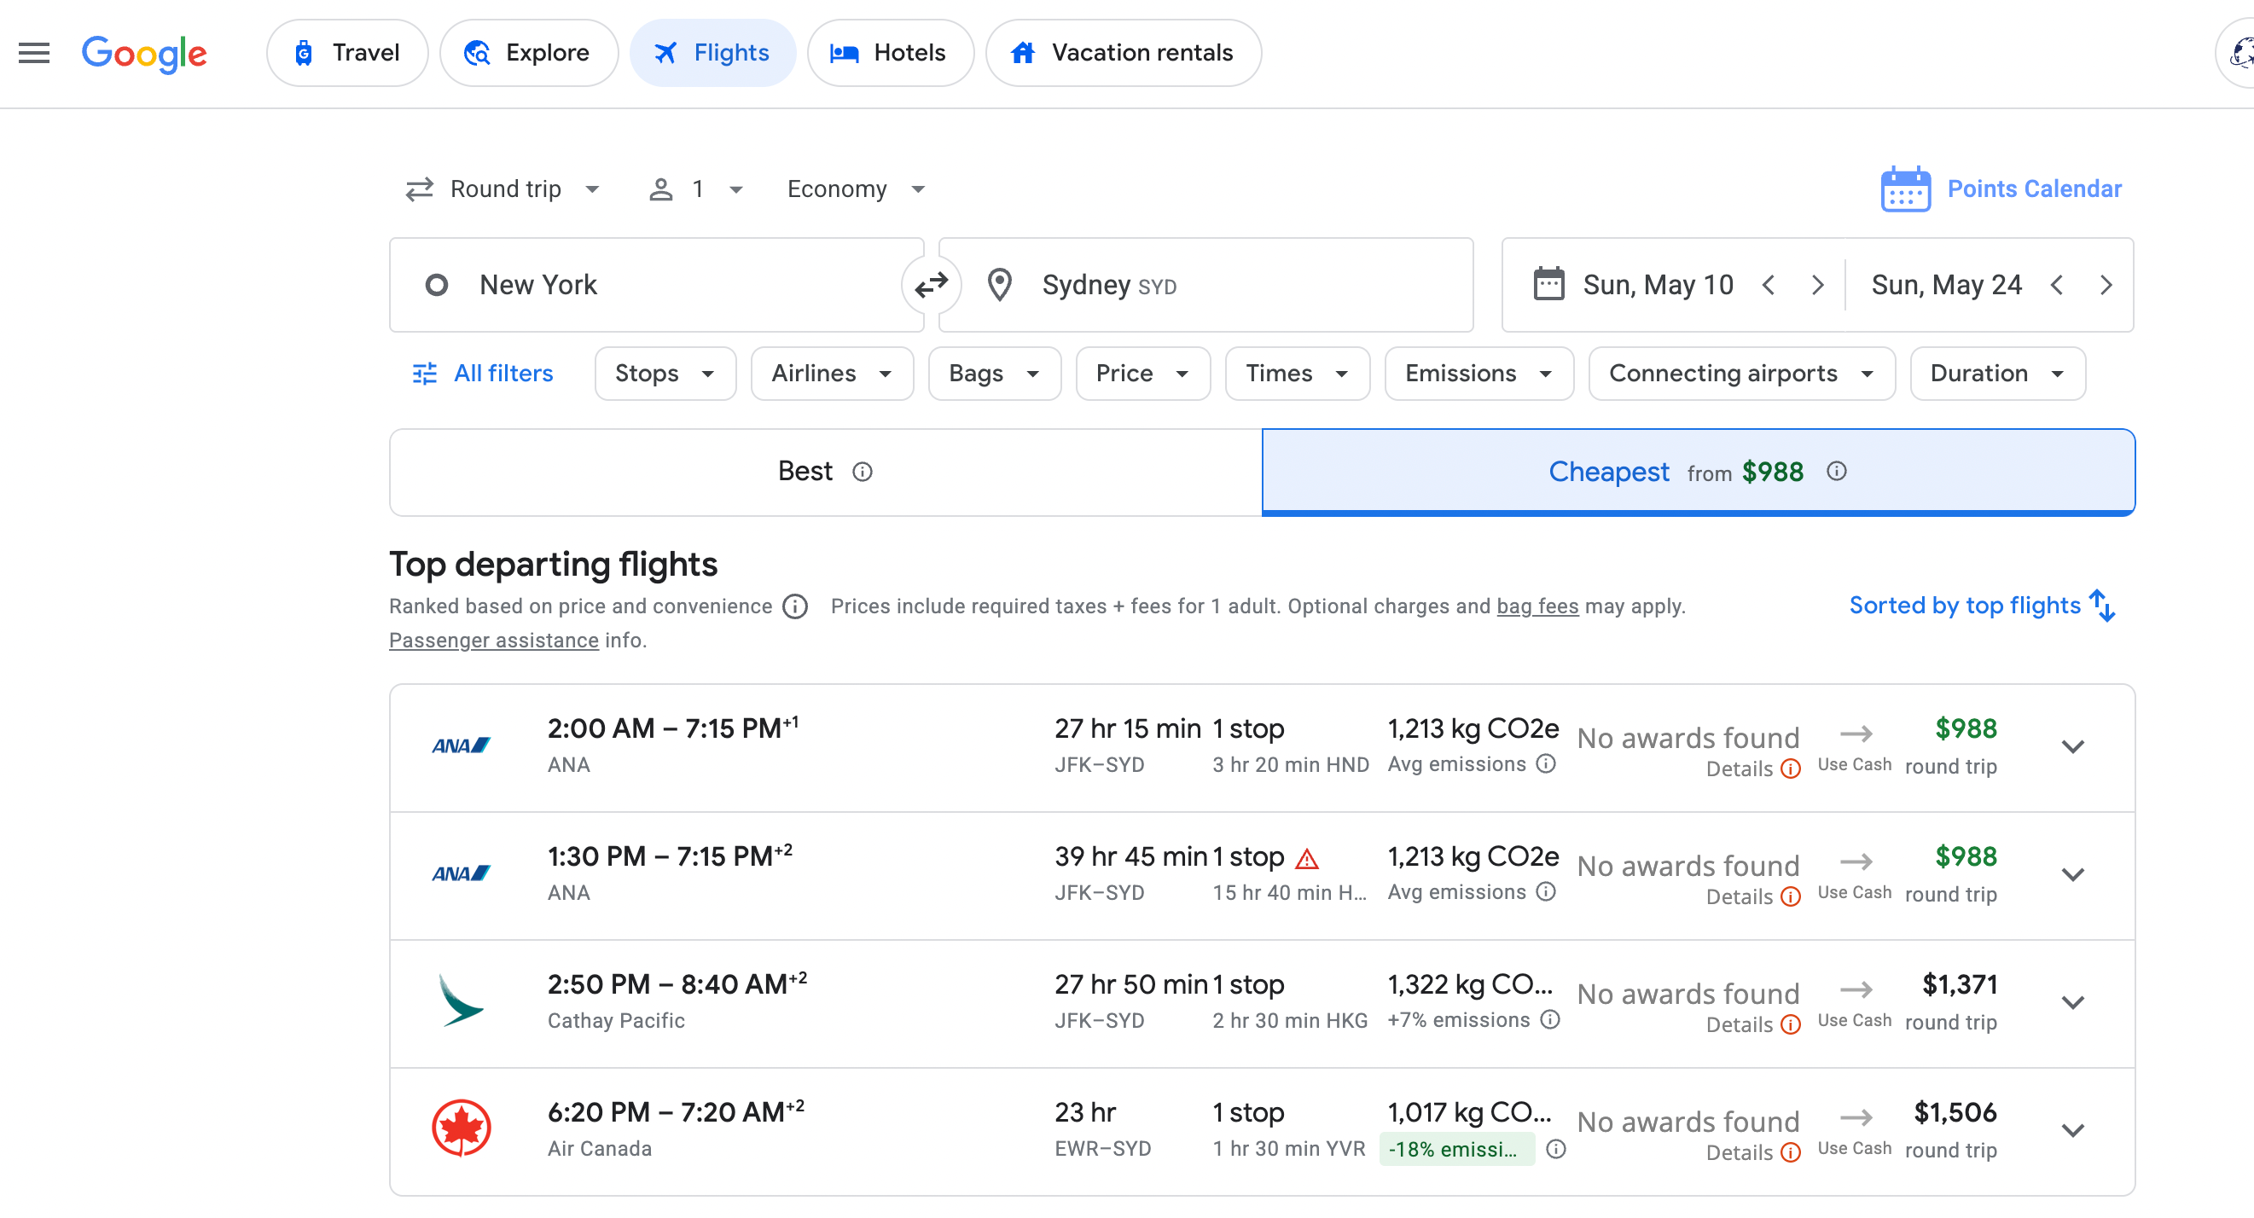Expand the Air Canada 6:20 PM flight

(x=2072, y=1130)
